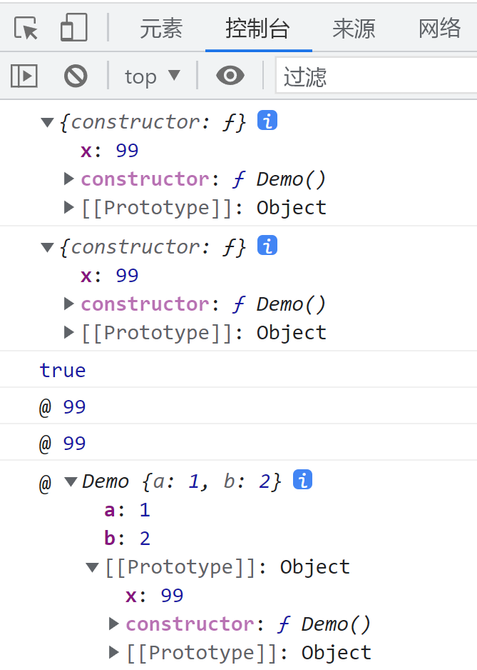The width and height of the screenshot is (477, 670).
Task: Collapse the second {constructor: f} object
Action: pos(48,247)
